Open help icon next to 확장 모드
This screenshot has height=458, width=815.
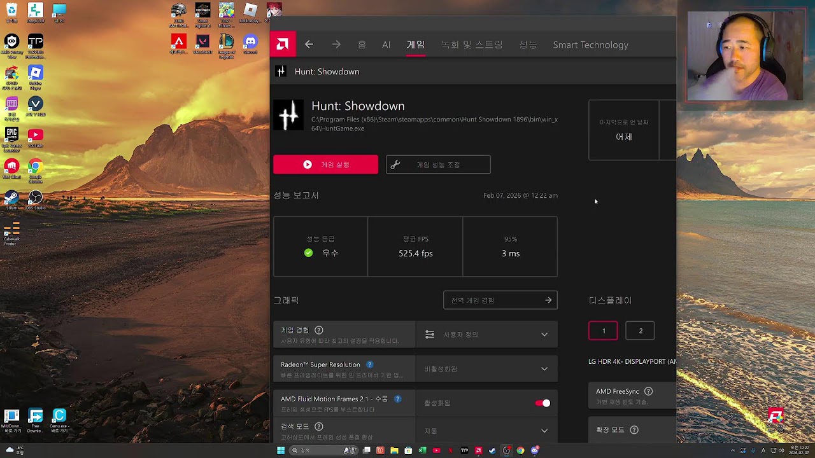(634, 430)
